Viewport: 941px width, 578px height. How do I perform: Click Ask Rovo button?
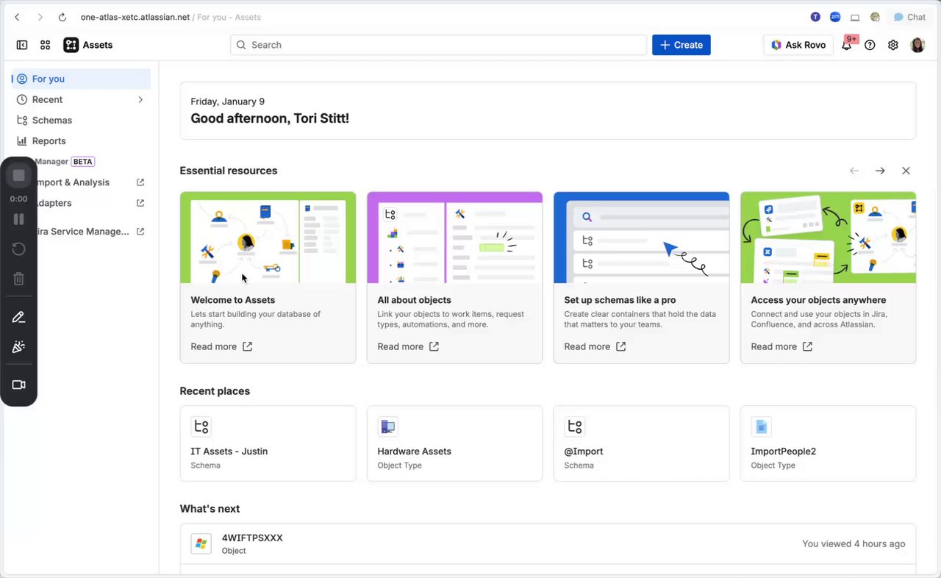(x=798, y=45)
